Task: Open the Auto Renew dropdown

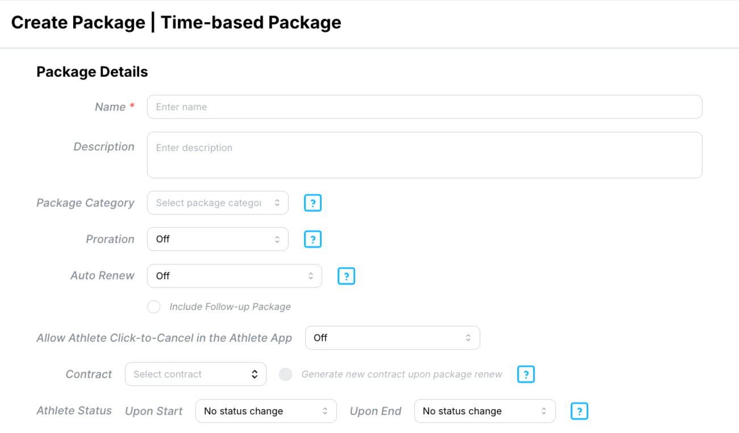Action: [x=234, y=276]
